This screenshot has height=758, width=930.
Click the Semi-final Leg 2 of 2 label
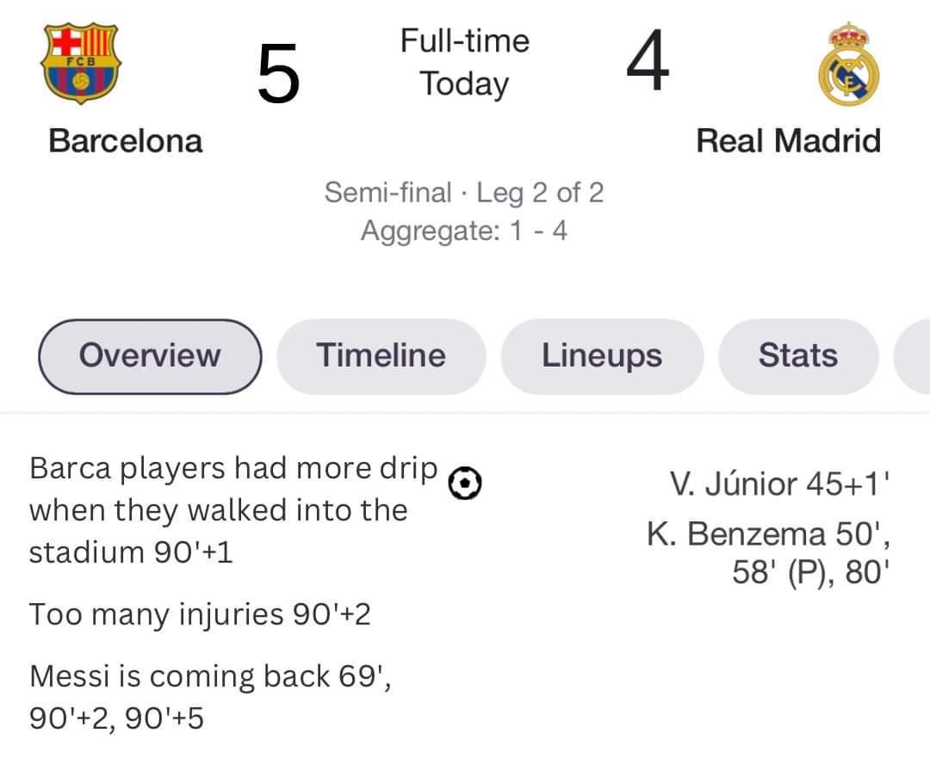pos(464,193)
